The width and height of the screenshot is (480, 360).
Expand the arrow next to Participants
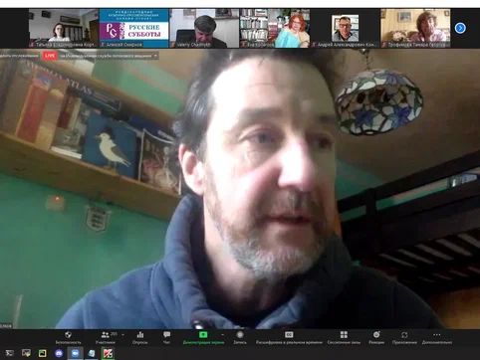(123, 335)
